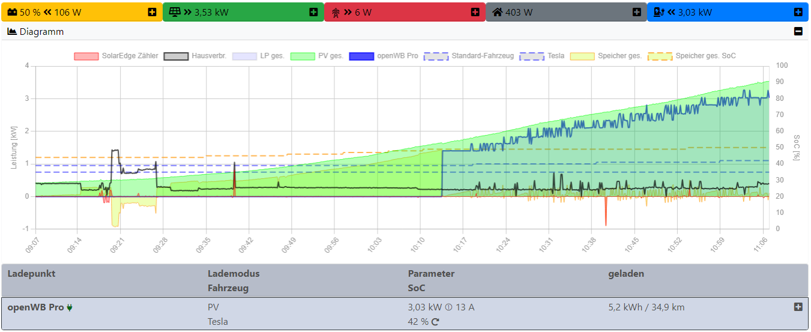Hide the Hausverbr. series in chart

[195, 56]
